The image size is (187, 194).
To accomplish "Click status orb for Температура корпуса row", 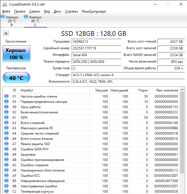I will tap(6, 191).
